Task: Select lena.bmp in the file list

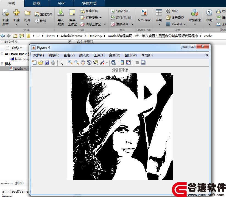Action: [x=19, y=59]
